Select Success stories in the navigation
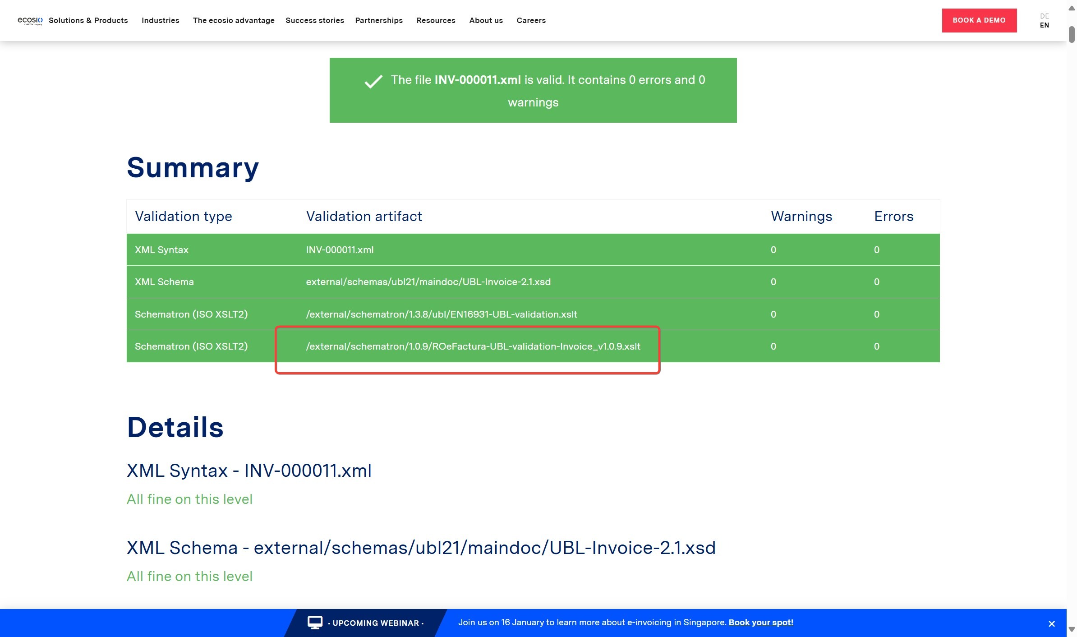The image size is (1077, 637). (x=315, y=20)
